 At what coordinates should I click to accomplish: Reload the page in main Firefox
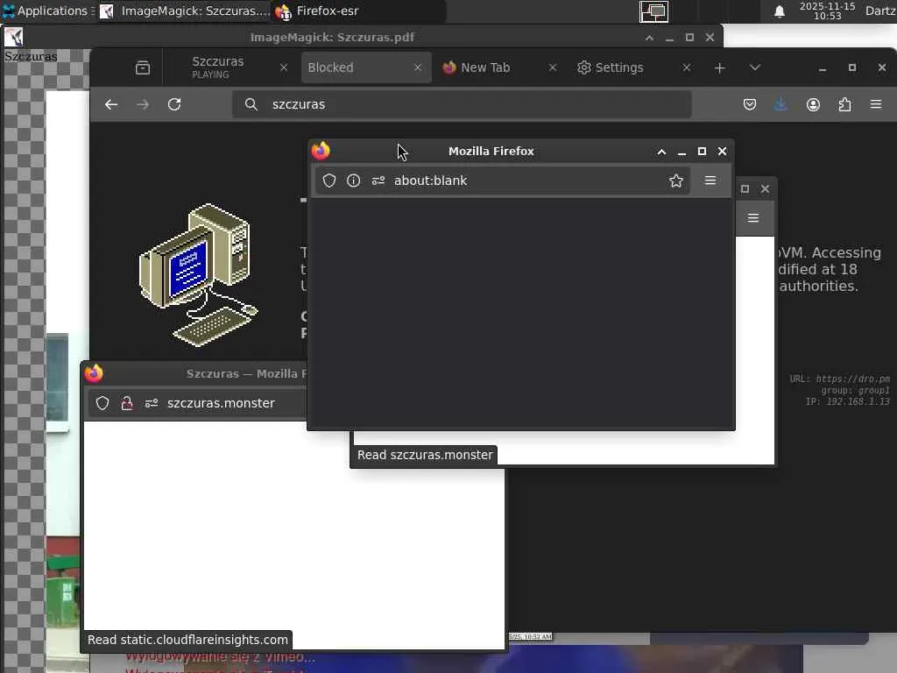click(x=174, y=104)
